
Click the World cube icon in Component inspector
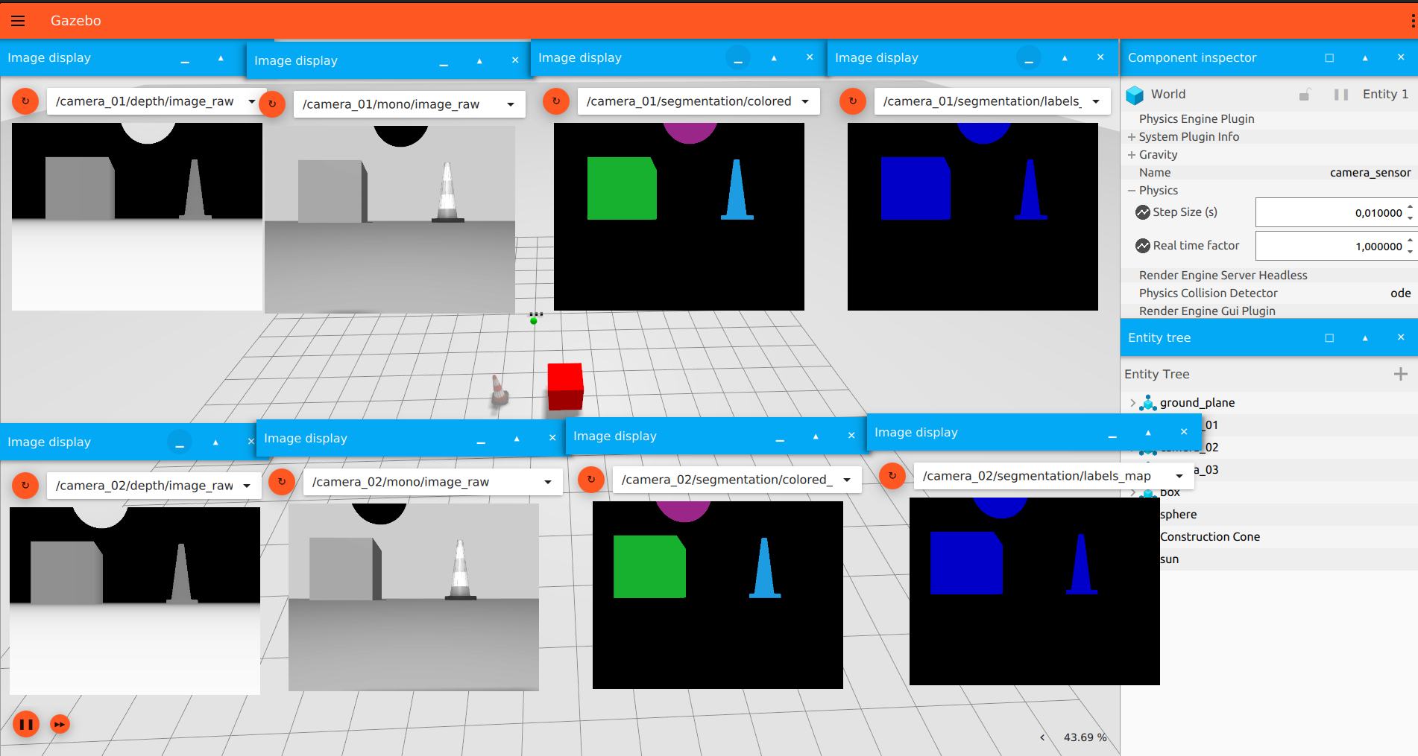tap(1135, 95)
